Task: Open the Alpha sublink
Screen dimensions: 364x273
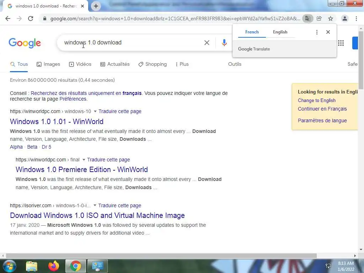Action: pos(16,147)
